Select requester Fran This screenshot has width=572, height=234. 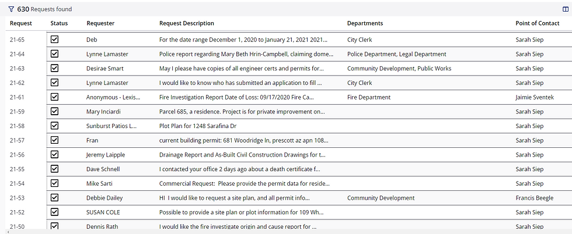pyautogui.click(x=92, y=140)
